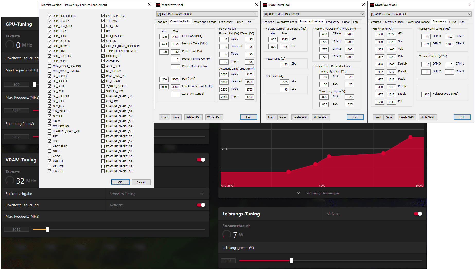Switch off the VRAM-Tuning toggle
This screenshot has width=475, height=270.
click(x=201, y=160)
